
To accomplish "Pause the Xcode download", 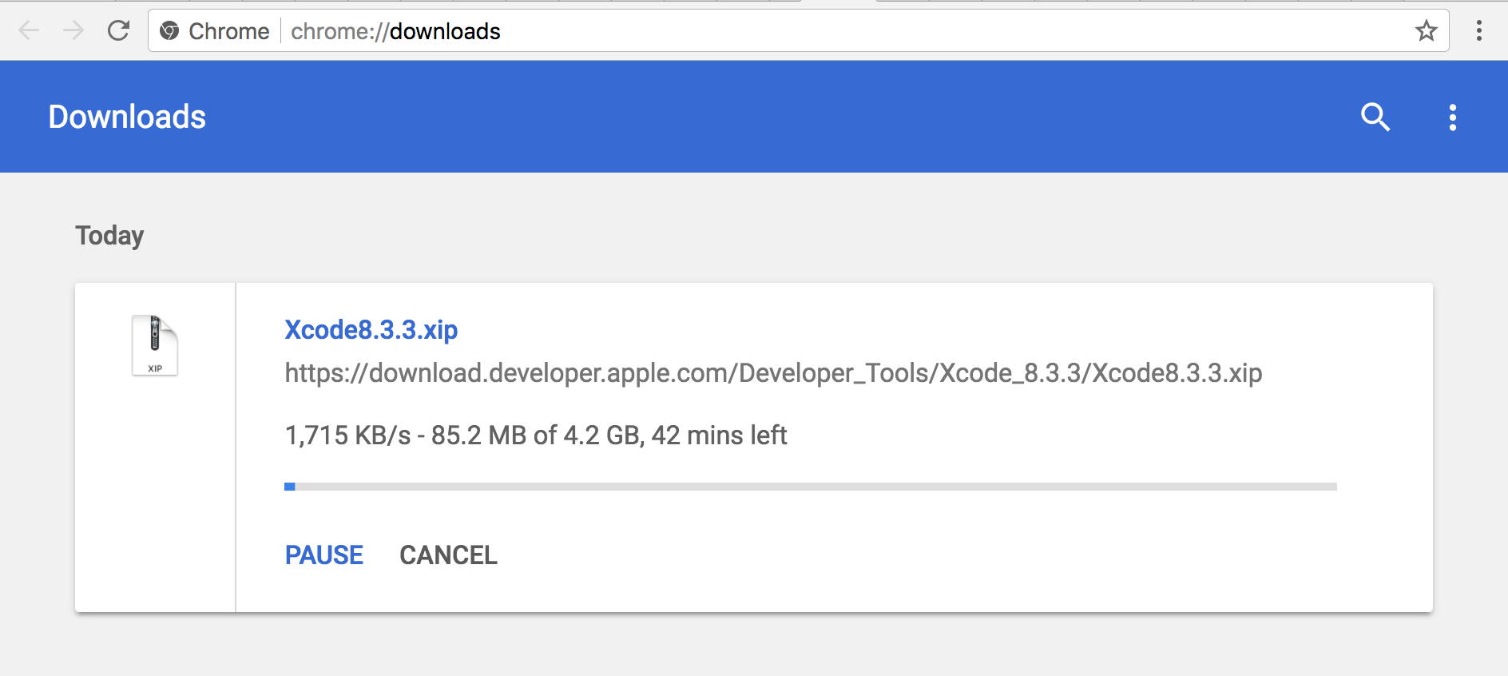I will (323, 555).
